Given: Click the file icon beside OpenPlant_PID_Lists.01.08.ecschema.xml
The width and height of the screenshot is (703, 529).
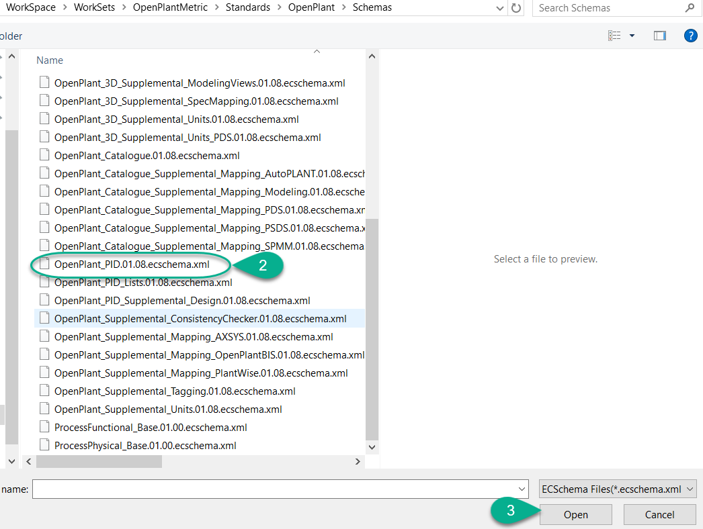Looking at the screenshot, I should point(44,282).
